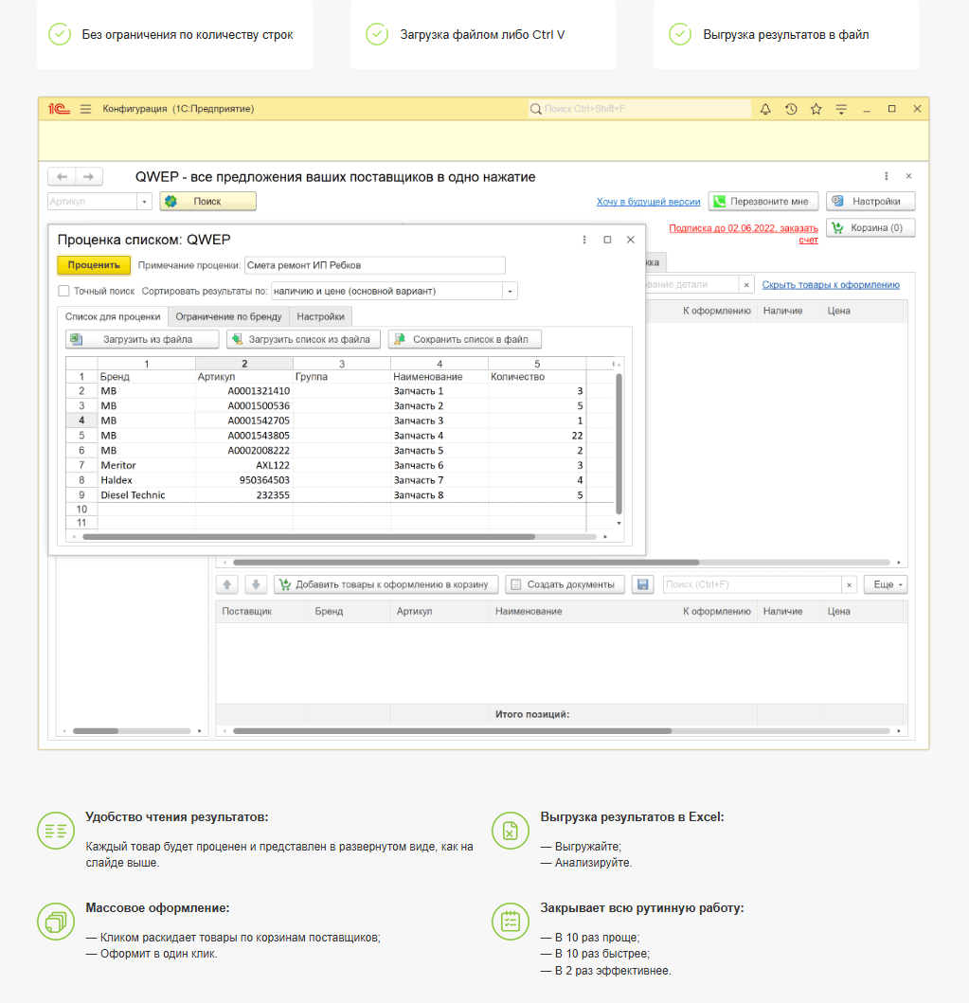Switch to the Настройки tab in dialog
Image resolution: width=969 pixels, height=1003 pixels.
(320, 316)
